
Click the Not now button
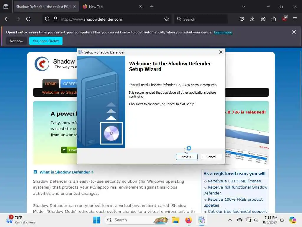click(x=17, y=41)
